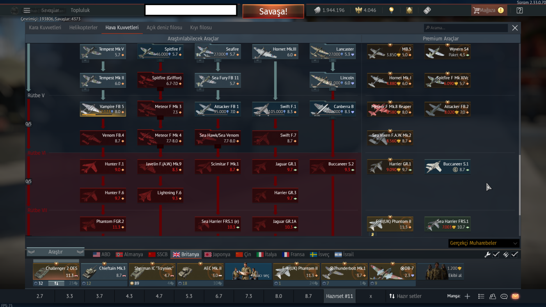Click the Savaşa! battle button
This screenshot has height=307, width=546.
click(x=273, y=11)
